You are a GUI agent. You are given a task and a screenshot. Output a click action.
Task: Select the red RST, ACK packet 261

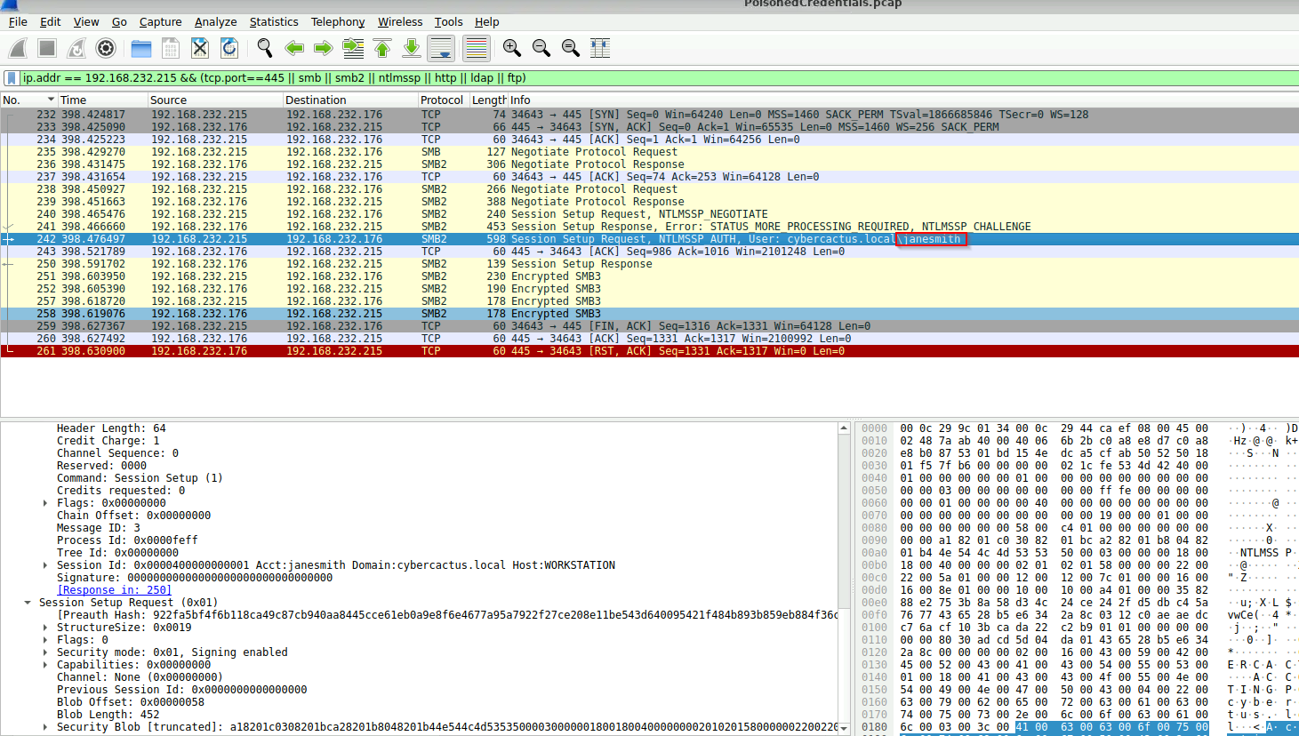pos(622,351)
